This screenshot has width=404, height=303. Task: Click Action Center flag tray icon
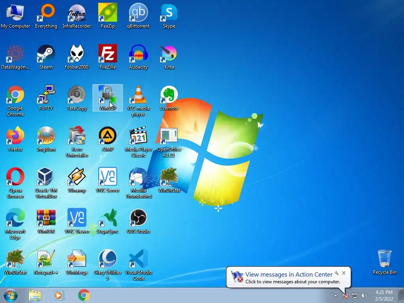point(345,296)
